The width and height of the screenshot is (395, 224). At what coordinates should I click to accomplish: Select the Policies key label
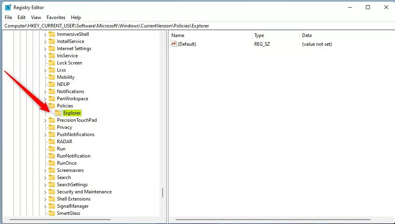(x=65, y=105)
